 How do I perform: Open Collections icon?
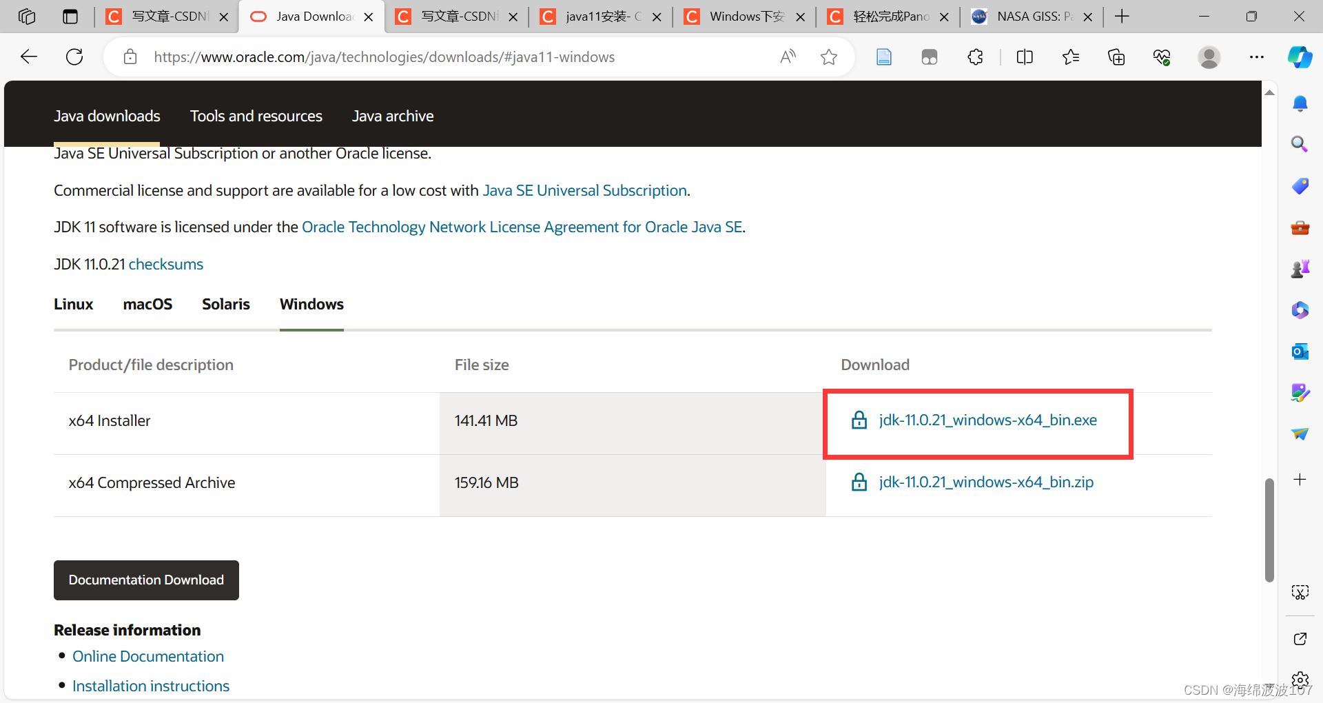pyautogui.click(x=1116, y=57)
